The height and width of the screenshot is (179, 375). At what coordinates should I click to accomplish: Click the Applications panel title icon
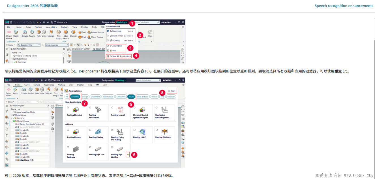pos(66,91)
